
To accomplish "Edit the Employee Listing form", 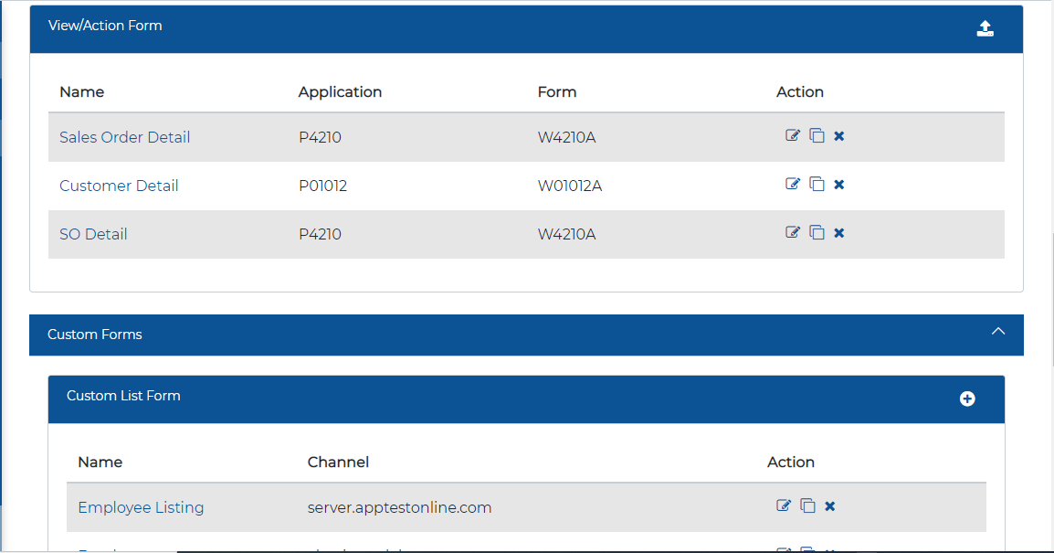I will click(784, 505).
